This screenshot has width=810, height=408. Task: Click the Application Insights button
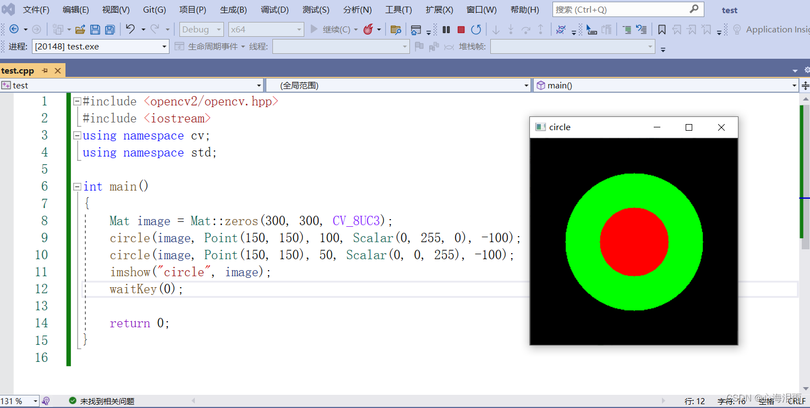pos(772,30)
